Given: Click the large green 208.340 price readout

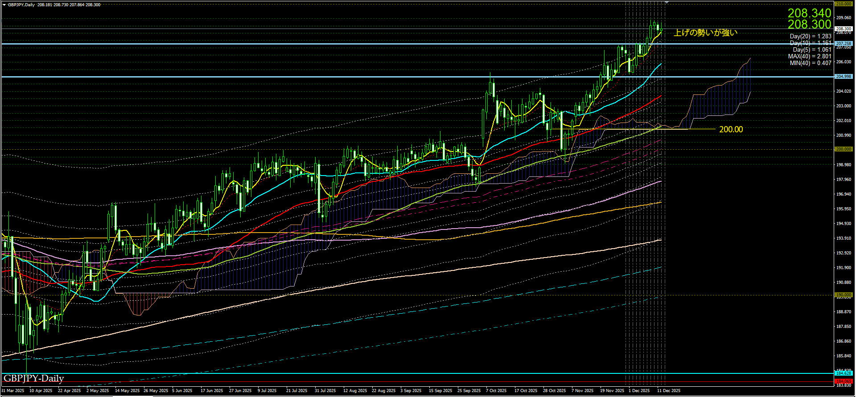Looking at the screenshot, I should (809, 13).
